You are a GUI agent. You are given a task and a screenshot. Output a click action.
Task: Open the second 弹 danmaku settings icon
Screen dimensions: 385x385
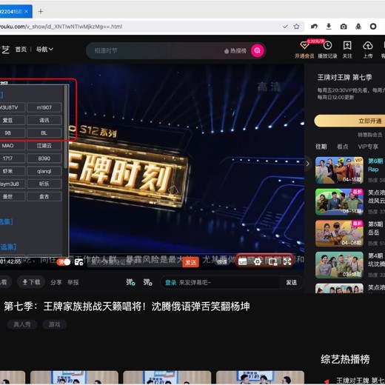tap(147, 282)
